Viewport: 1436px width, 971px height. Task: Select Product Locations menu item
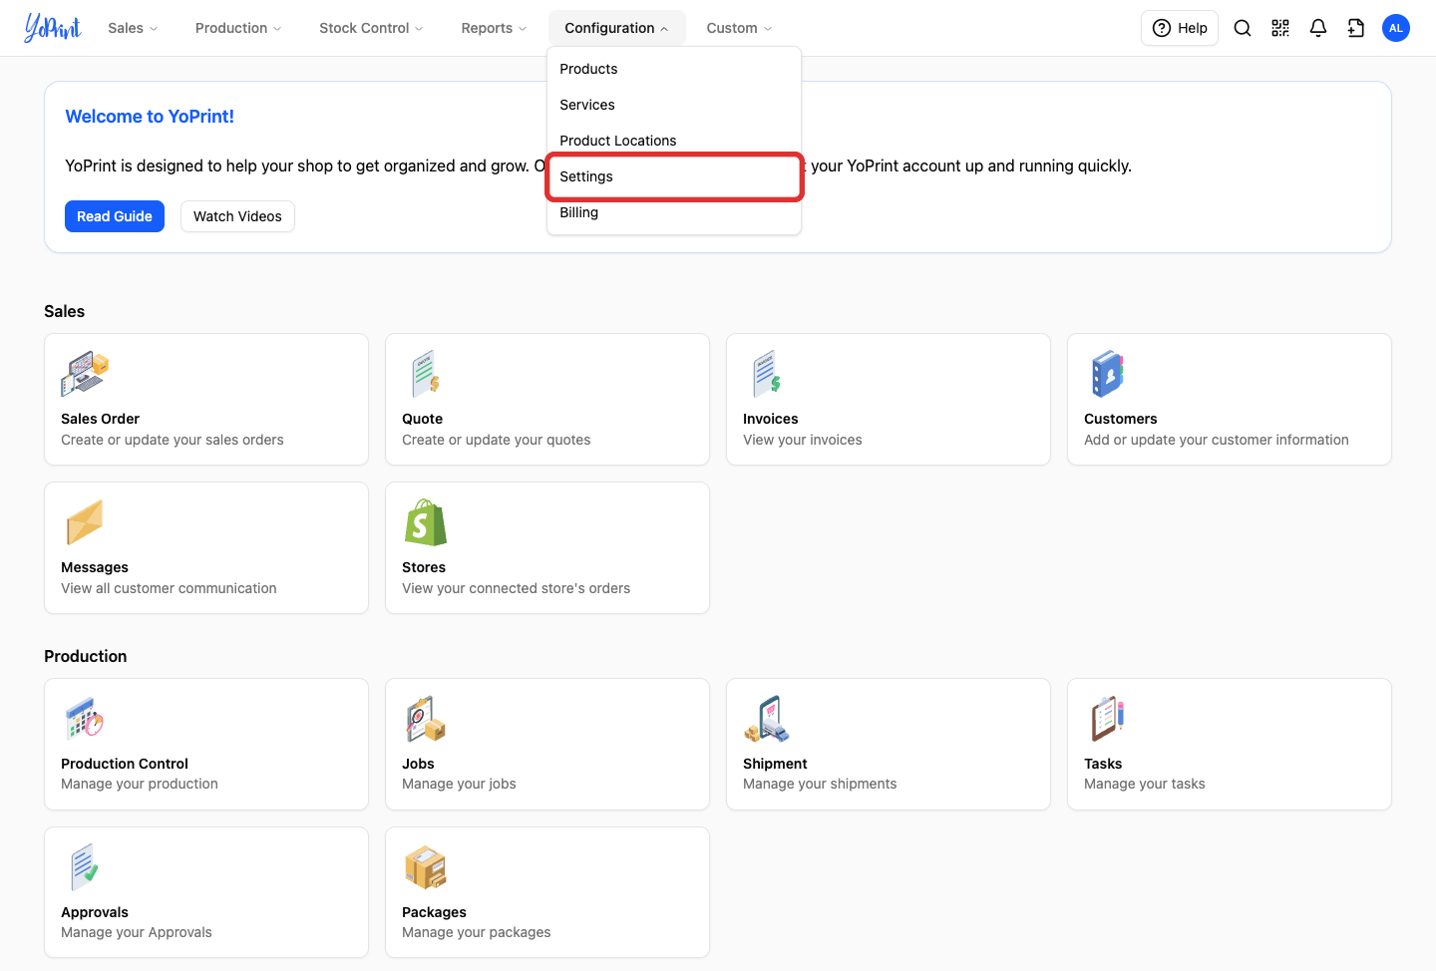point(674,141)
